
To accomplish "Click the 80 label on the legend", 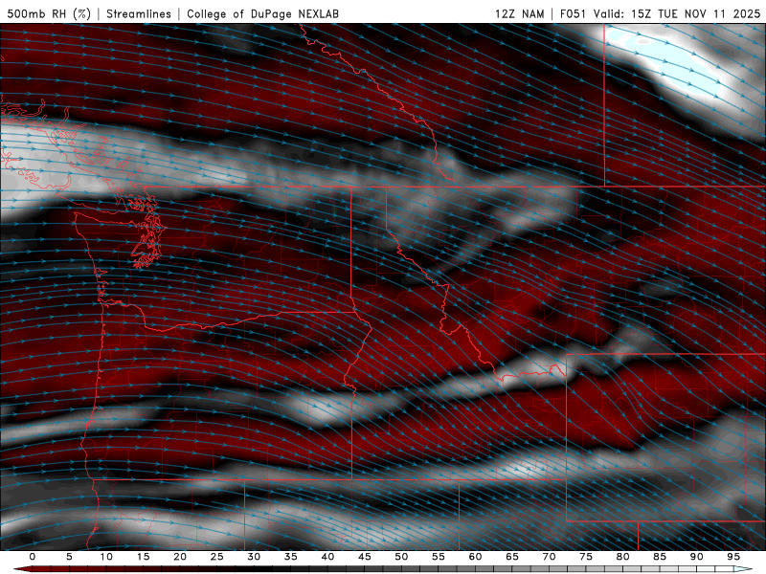I will tap(622, 557).
